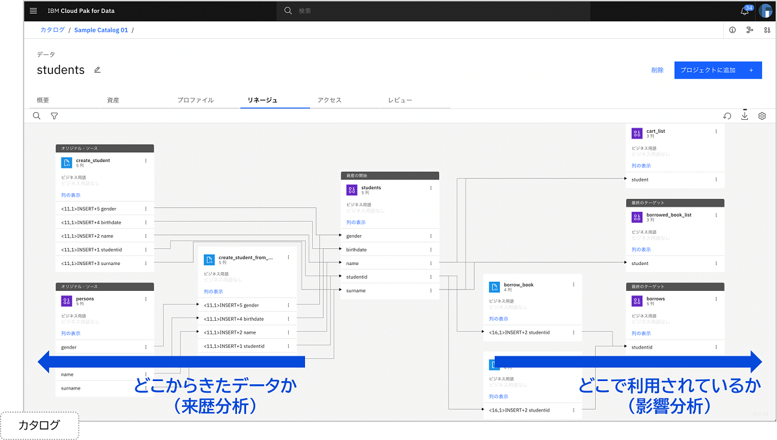Open the lineage filter funnel icon

point(54,116)
